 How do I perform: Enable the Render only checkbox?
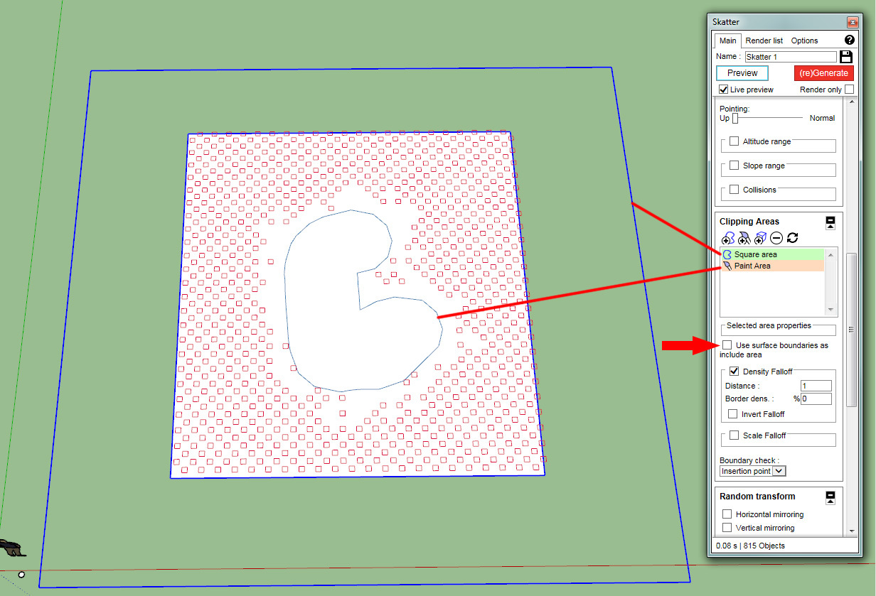pos(849,90)
